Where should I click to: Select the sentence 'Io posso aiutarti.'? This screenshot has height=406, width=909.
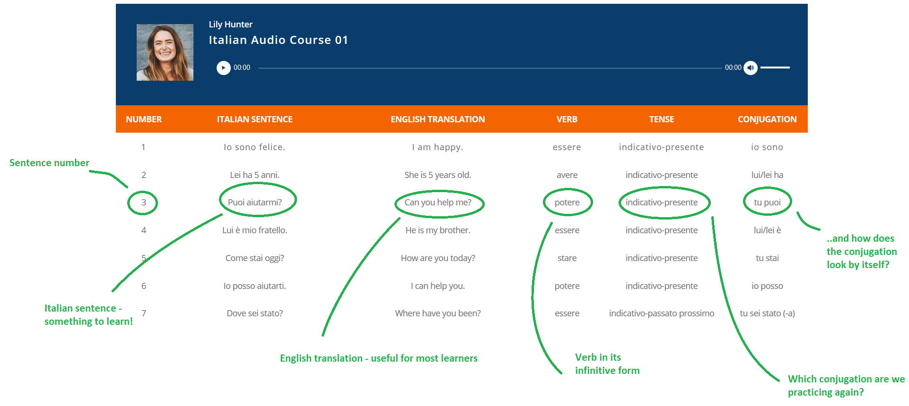254,286
